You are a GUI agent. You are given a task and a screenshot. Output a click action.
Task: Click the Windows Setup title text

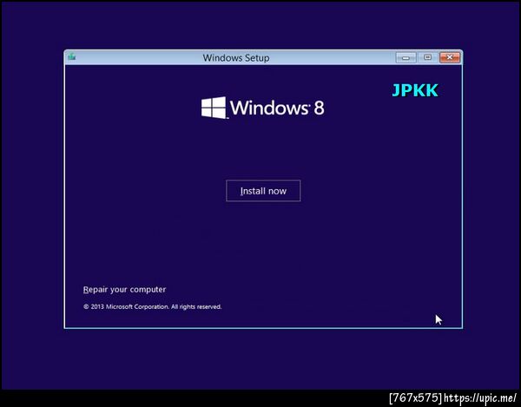[x=236, y=58]
